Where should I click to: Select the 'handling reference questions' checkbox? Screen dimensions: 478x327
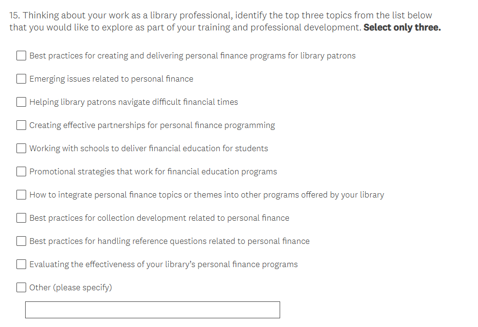[21, 241]
